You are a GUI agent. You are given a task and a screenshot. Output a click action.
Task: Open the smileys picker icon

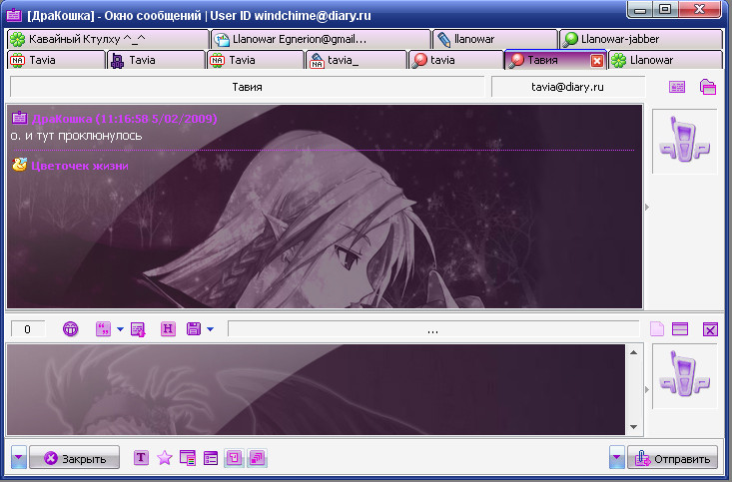pos(71,329)
